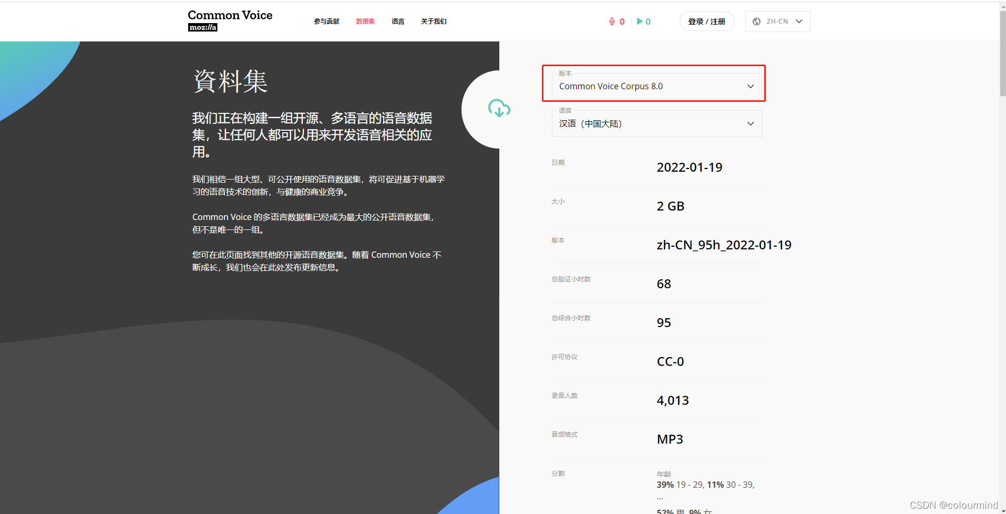Viewport: 1006px width, 514px height.
Task: Click the total hours value 95
Action: (664, 323)
